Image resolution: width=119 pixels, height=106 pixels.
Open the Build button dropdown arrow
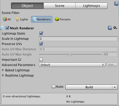[x=115, y=87]
